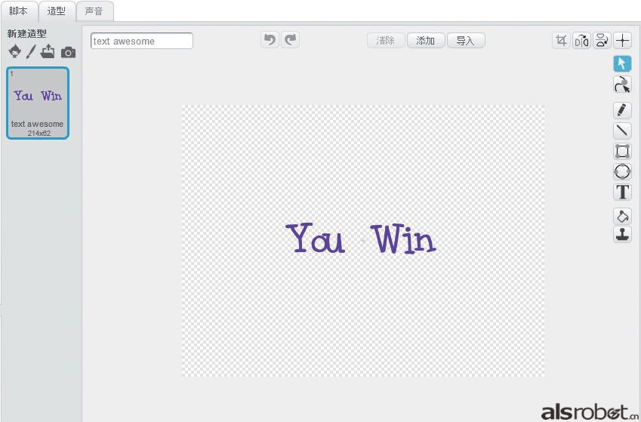Screen dimensions: 641x422
Task: Select the Reshape tool
Action: click(621, 84)
